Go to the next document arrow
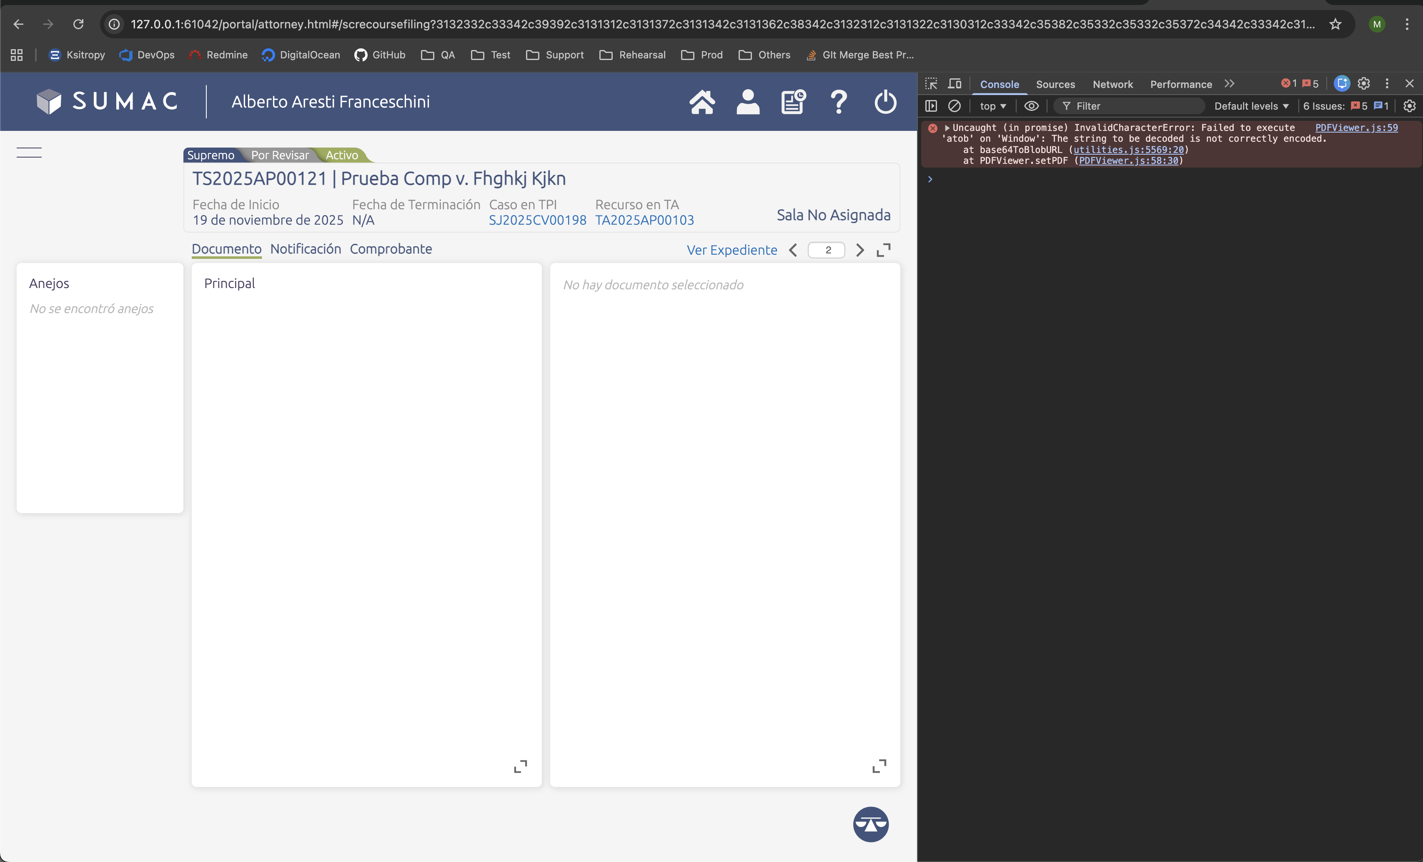Viewport: 1423px width, 862px height. (x=860, y=250)
